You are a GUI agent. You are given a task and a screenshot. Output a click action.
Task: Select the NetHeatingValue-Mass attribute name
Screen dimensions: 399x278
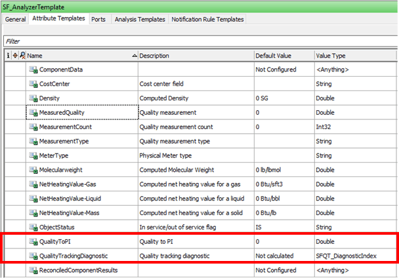pyautogui.click(x=69, y=213)
